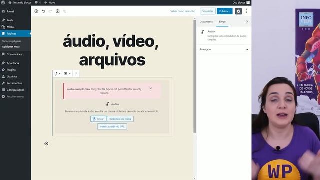Open the block navigation list icon
The width and height of the screenshot is (320, 180).
65,11
